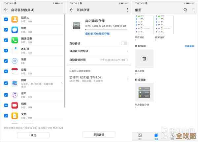Open the 2018年11月23日 backup record
Viewport: 198px width, 142px height.
(99, 79)
